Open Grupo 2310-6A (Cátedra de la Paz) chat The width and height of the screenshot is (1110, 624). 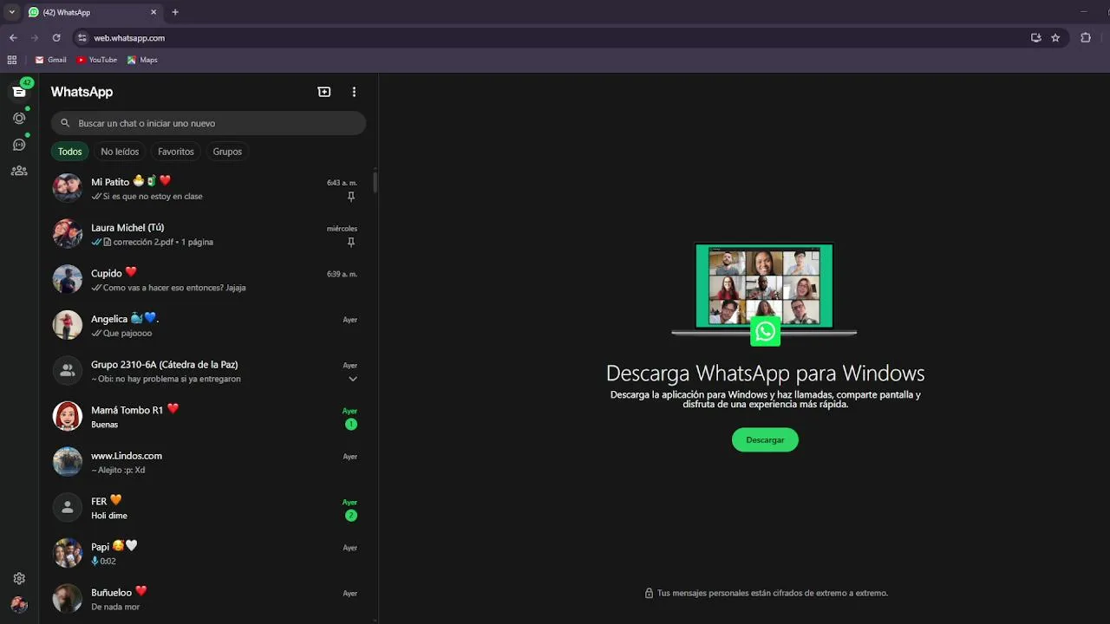coord(206,371)
